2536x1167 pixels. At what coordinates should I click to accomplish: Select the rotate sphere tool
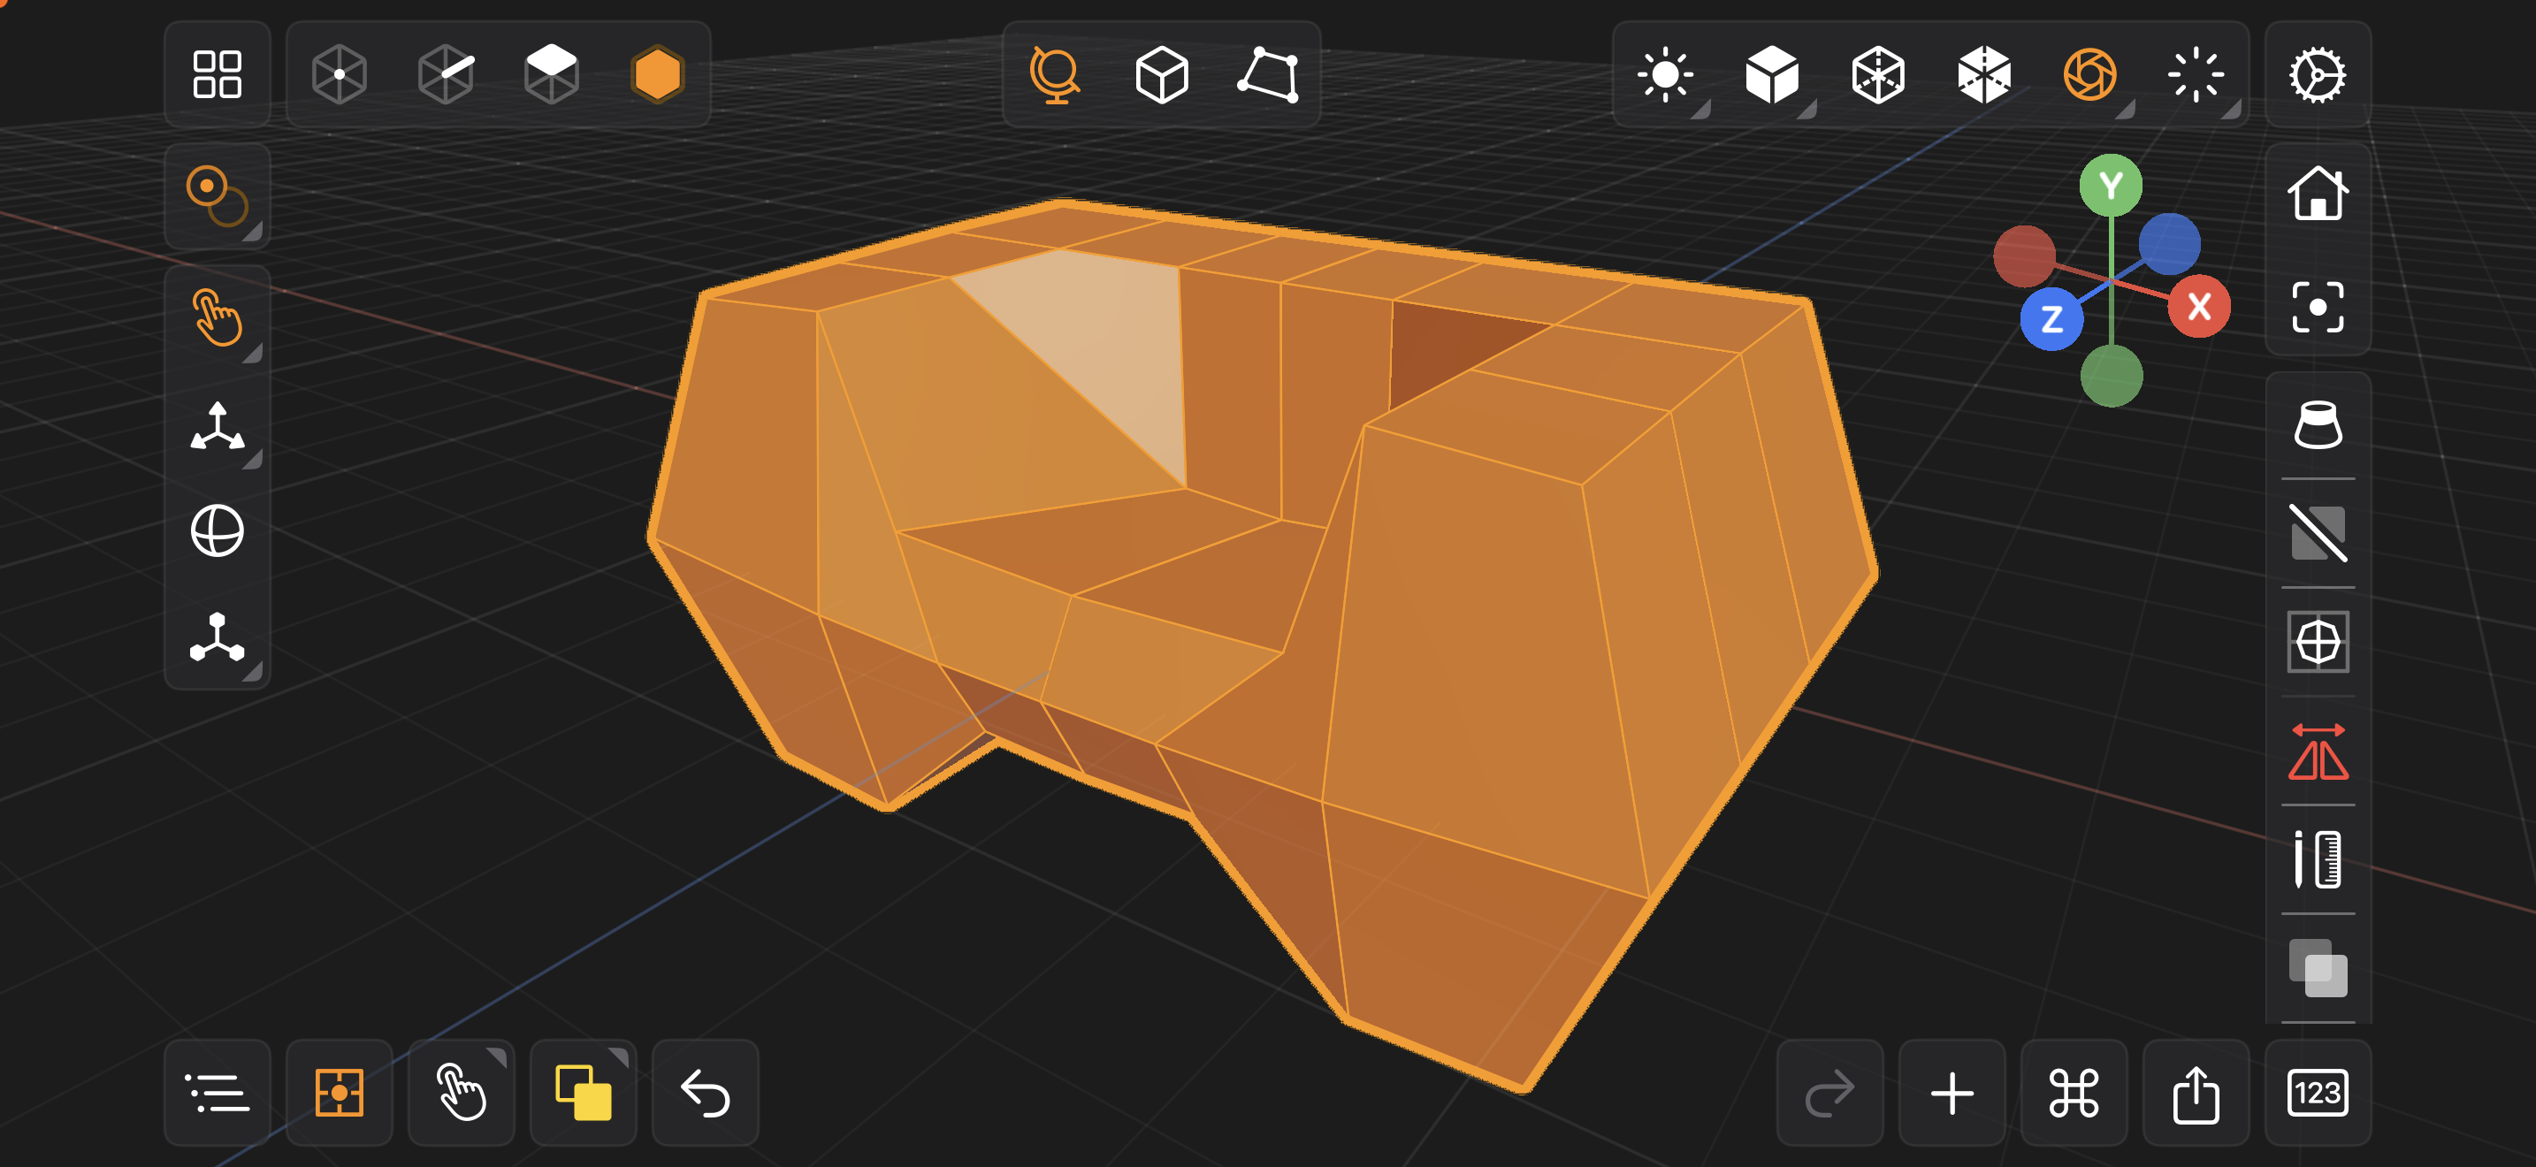pyautogui.click(x=217, y=531)
